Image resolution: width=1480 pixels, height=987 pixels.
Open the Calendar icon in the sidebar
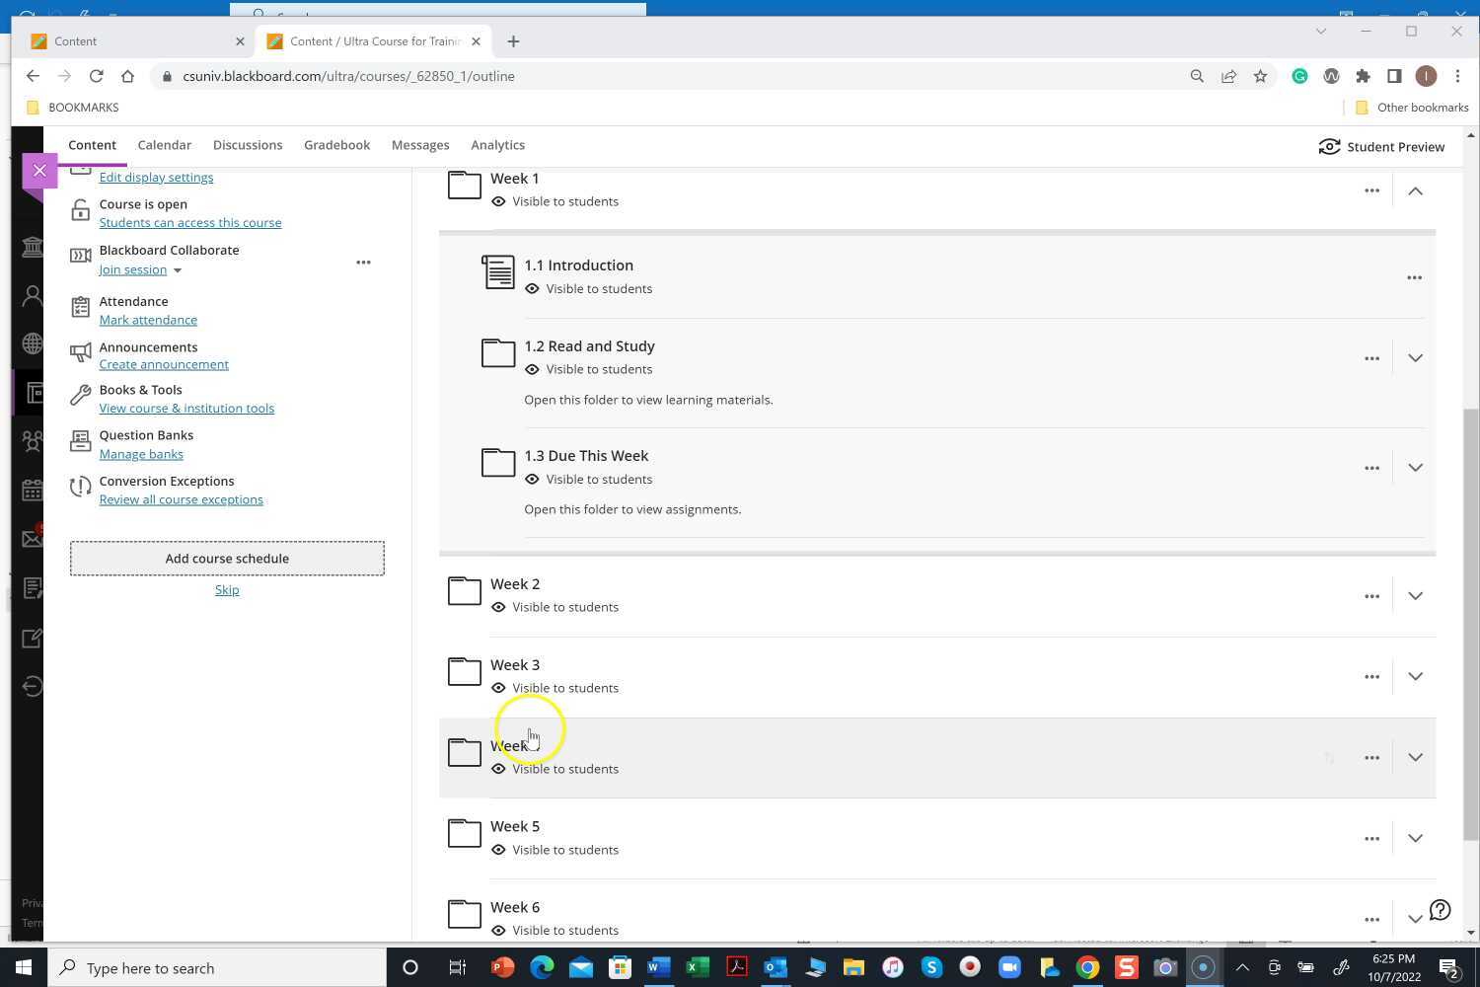click(x=33, y=491)
